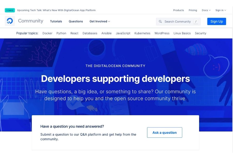Expand the Sign in dropdown
This screenshot has height=155, width=233.
tap(221, 10)
